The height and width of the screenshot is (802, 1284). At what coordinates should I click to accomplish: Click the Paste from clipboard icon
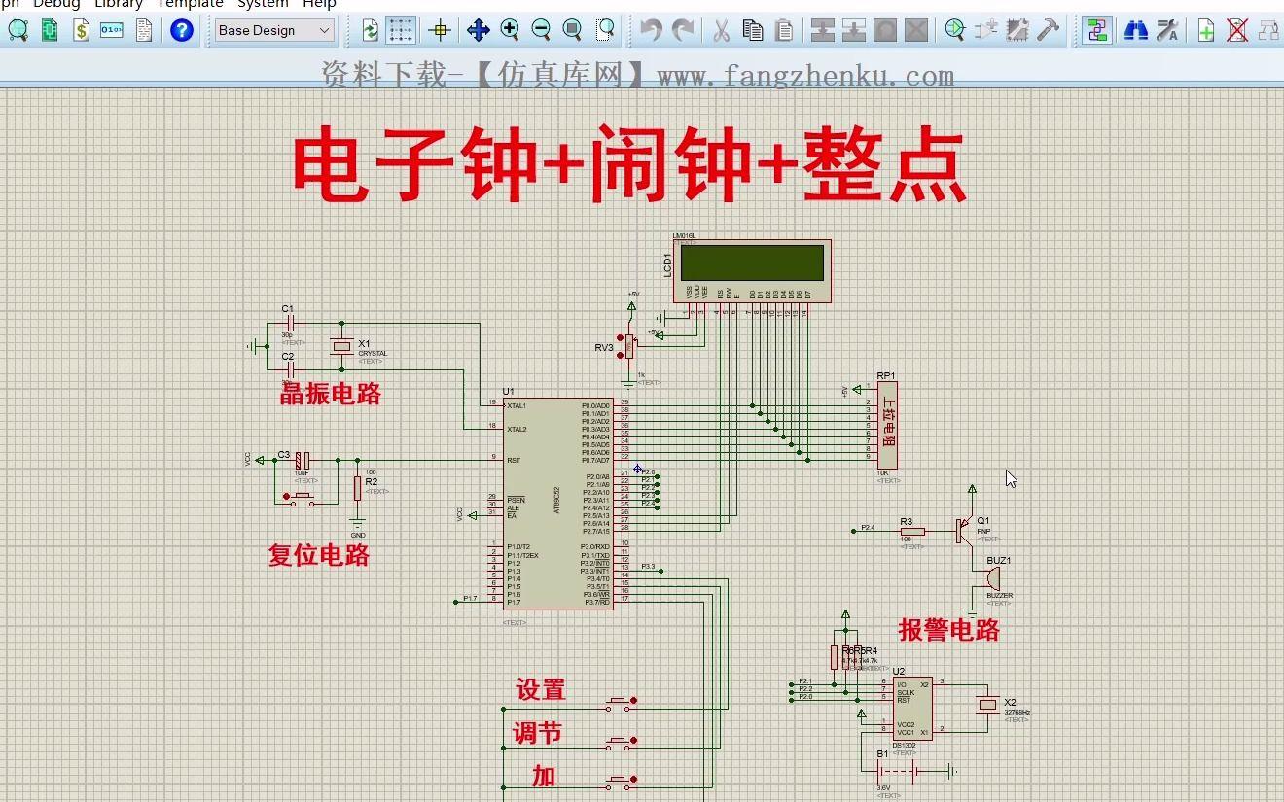coord(784,30)
